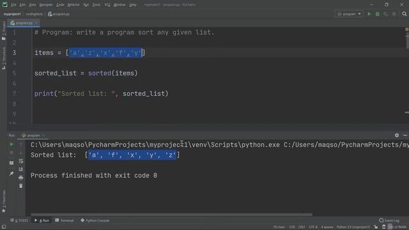The width and height of the screenshot is (409, 230).
Task: Open Python 3.9 interpreter selector
Action: 353,227
